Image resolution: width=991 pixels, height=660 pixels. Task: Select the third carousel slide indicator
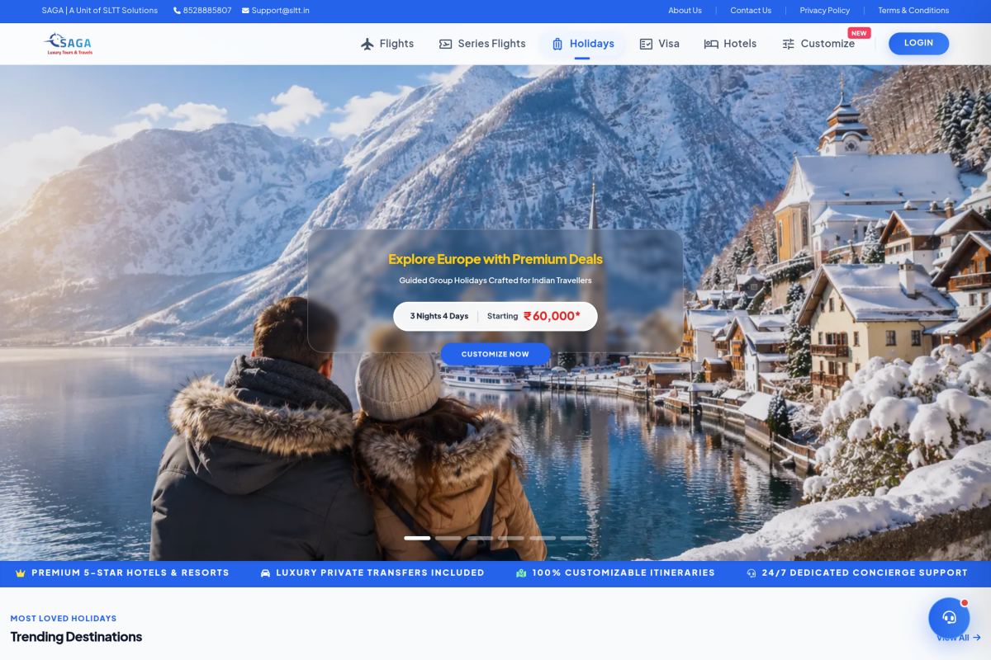(480, 538)
